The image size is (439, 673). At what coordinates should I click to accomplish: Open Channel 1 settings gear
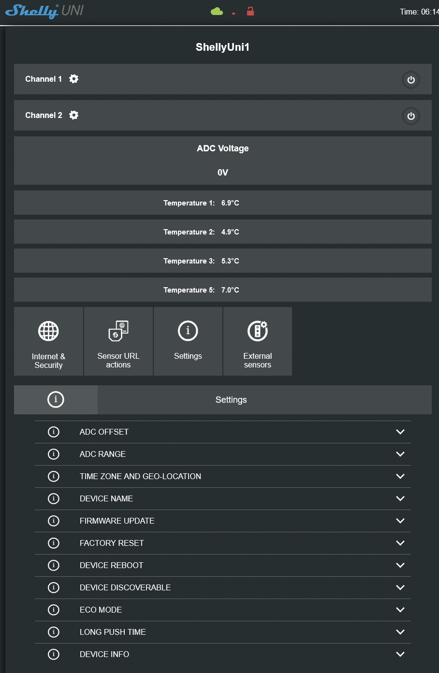point(73,79)
